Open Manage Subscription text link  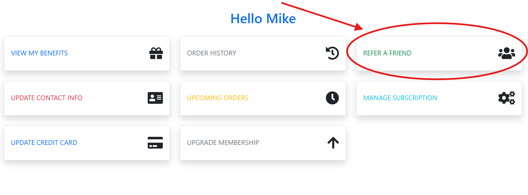[x=400, y=98]
